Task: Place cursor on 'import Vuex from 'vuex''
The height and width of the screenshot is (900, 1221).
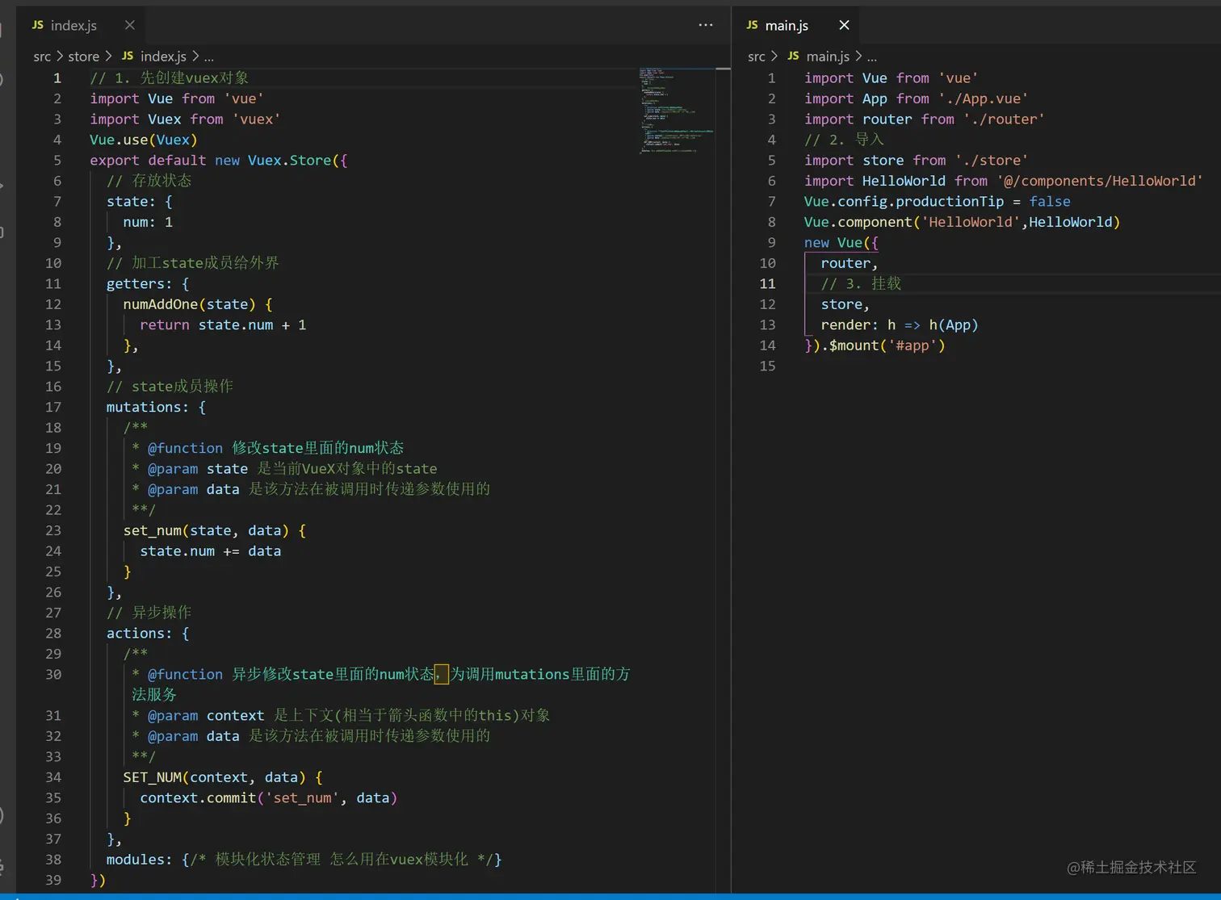Action: pos(185,119)
